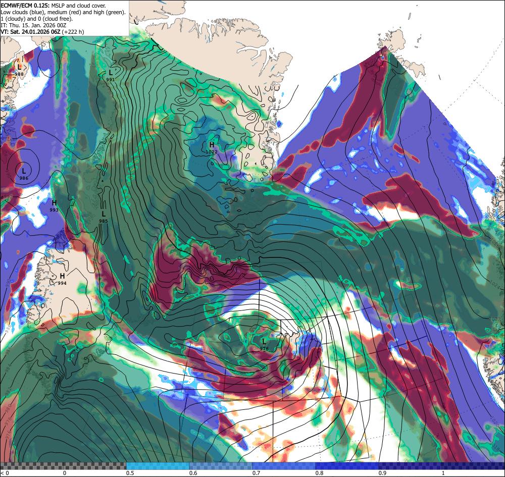Click the cloud type color description line

(x=63, y=12)
